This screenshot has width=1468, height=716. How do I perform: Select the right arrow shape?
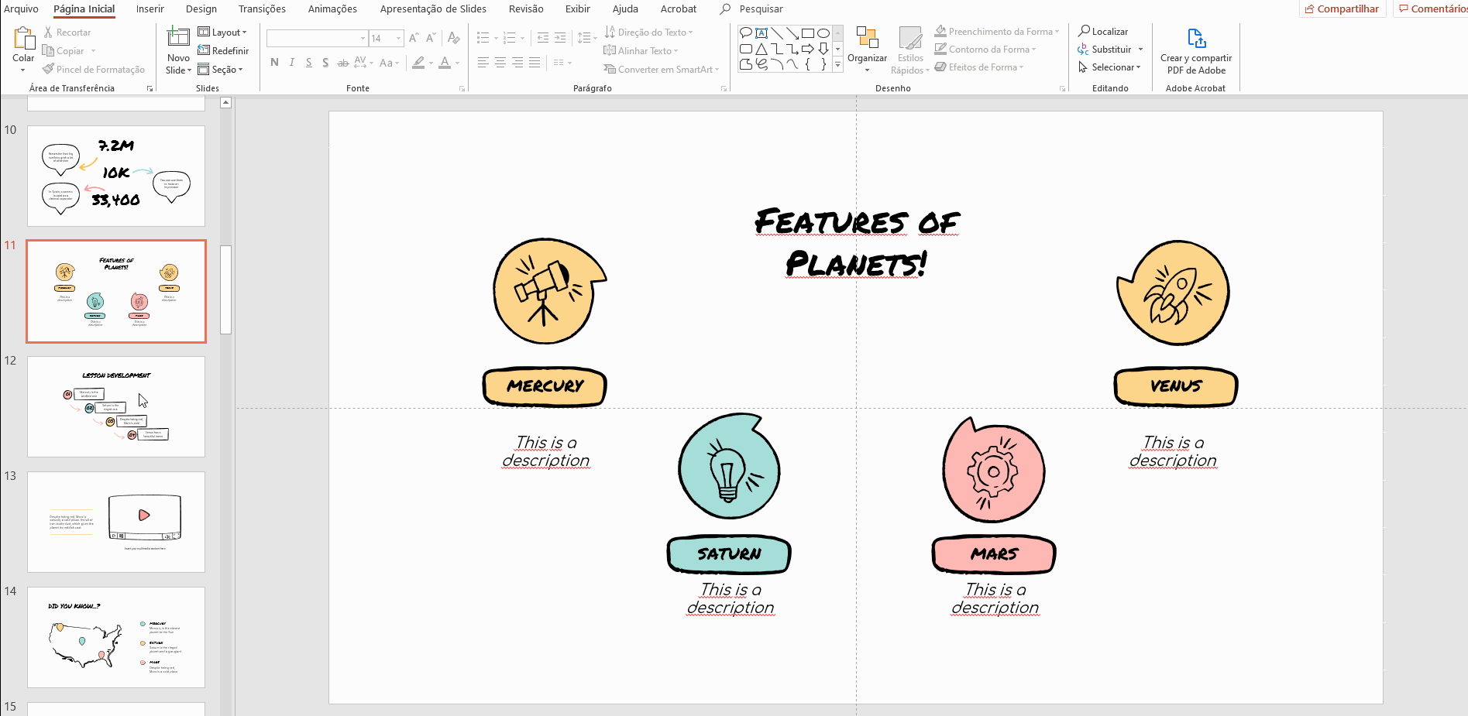(x=808, y=49)
